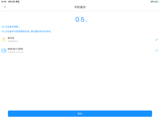This screenshot has width=160, height=120.
Task: Select the 相册(图片/视频) row title
Action: point(15,49)
